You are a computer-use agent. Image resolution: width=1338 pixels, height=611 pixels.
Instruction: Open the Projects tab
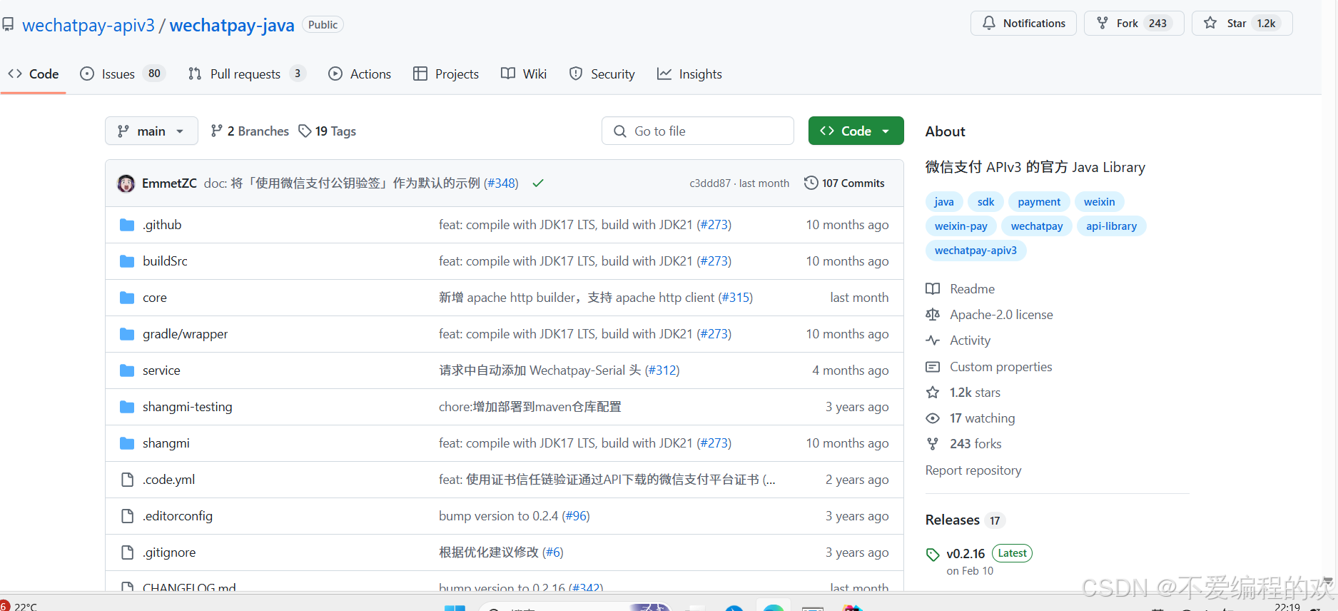tap(446, 74)
